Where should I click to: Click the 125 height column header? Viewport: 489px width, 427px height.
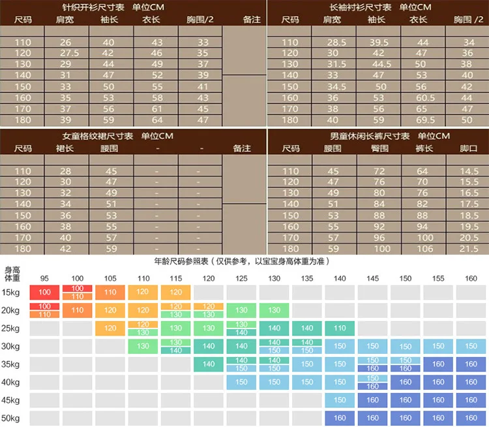point(241,278)
